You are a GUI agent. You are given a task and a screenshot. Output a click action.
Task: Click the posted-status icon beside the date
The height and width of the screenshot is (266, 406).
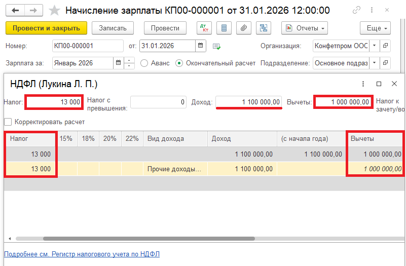(x=216, y=46)
